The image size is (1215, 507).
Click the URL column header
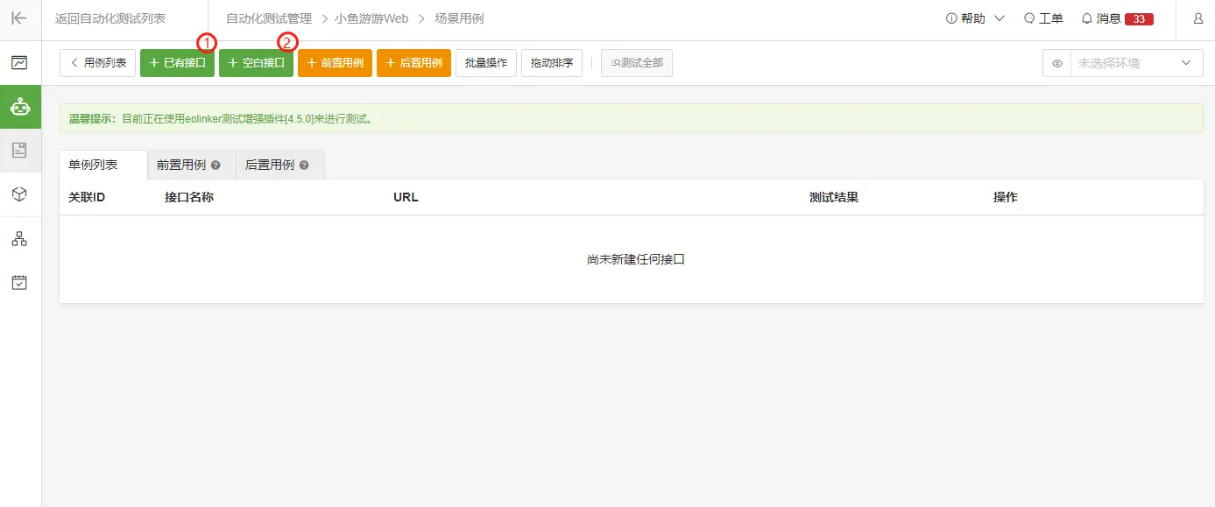coord(406,197)
